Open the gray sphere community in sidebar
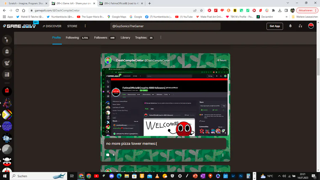 pyautogui.click(x=7, y=150)
